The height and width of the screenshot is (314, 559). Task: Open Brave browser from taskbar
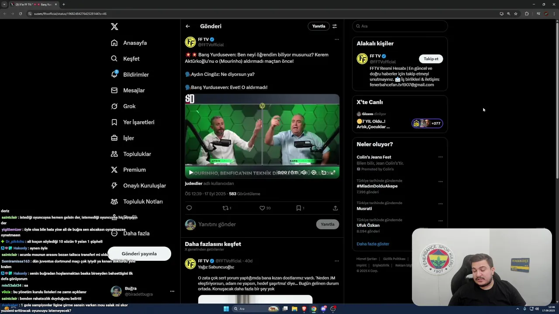coord(304,309)
